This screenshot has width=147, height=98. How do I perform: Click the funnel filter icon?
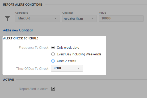(7, 19)
